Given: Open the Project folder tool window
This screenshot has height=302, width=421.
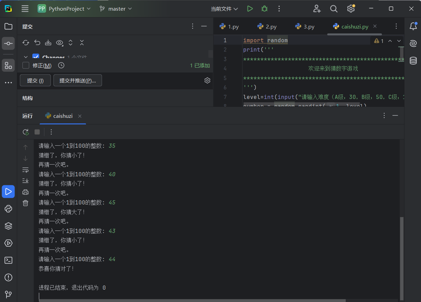Looking at the screenshot, I should [x=8, y=26].
